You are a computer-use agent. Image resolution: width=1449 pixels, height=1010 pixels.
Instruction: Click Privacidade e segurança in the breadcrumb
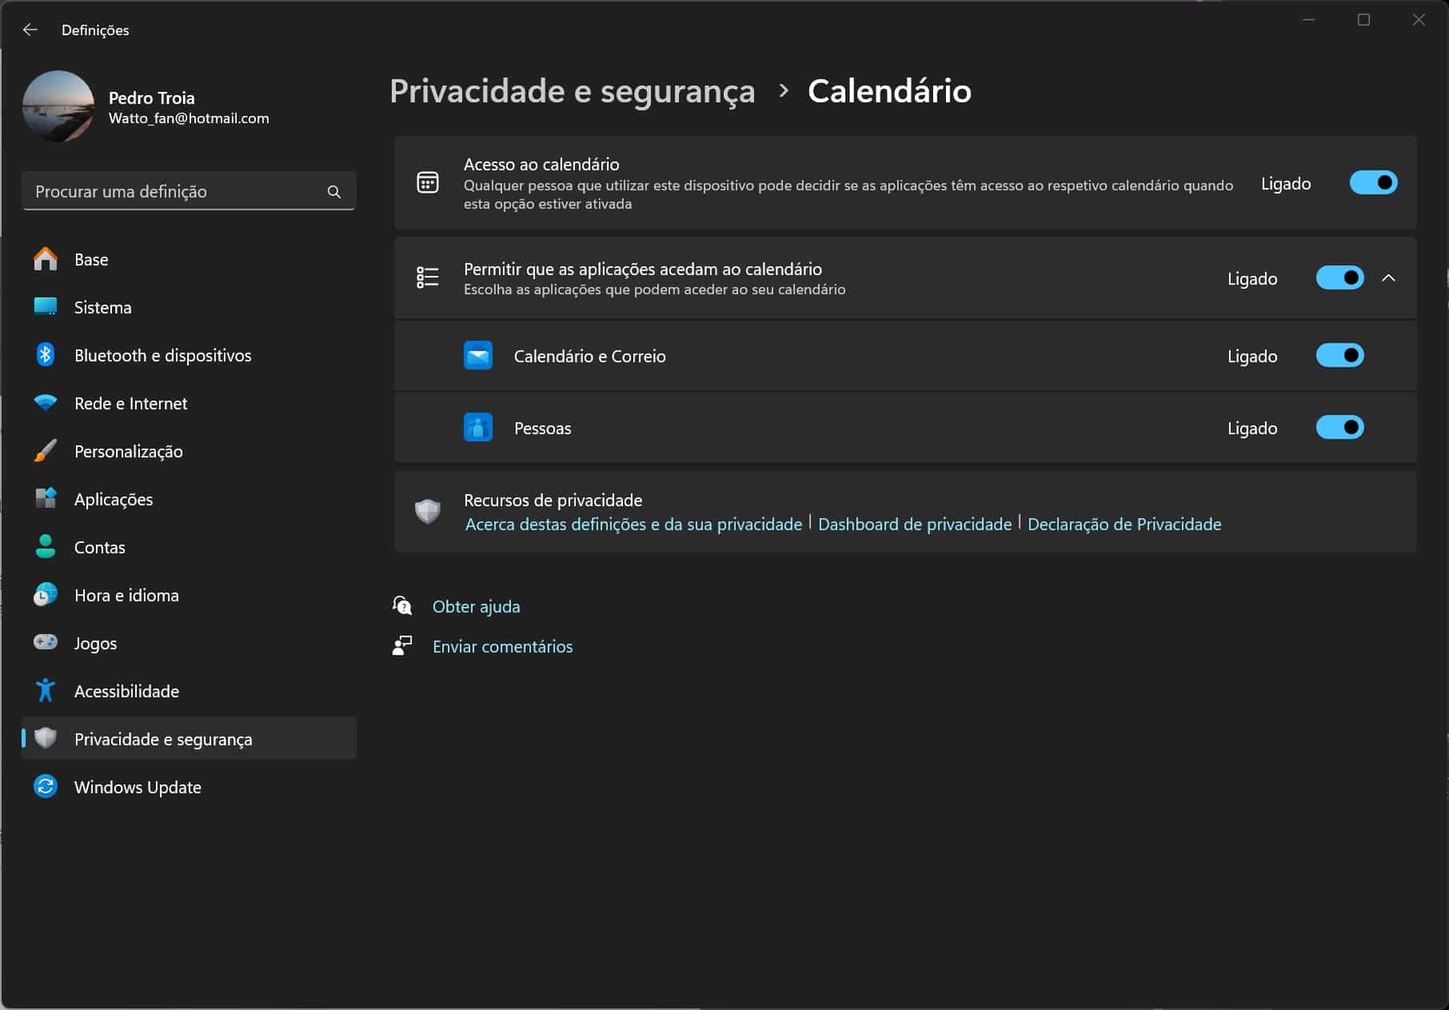(572, 91)
